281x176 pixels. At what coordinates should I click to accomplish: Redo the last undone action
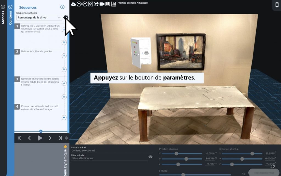coord(85,4)
